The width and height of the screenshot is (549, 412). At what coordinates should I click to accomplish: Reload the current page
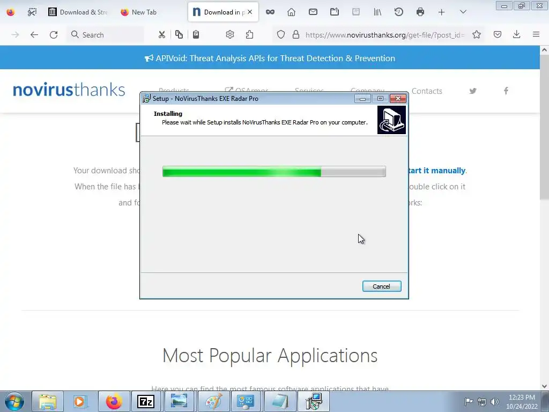click(54, 35)
